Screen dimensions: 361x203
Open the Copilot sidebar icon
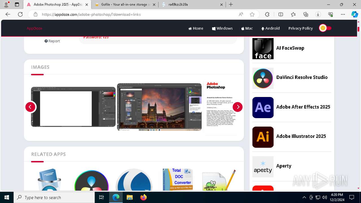coord(355,14)
